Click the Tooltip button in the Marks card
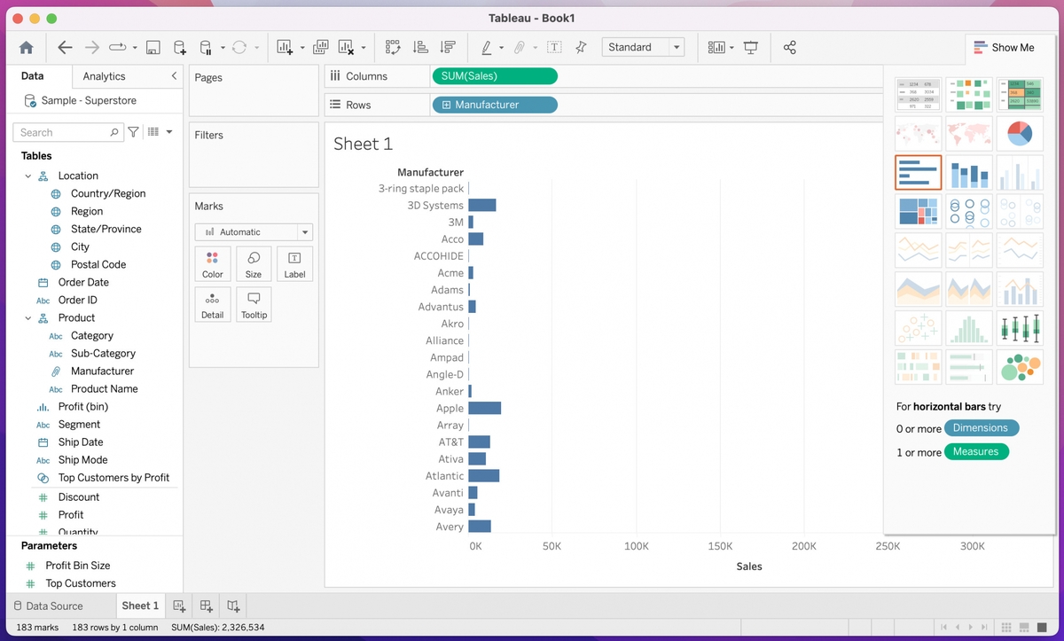The image size is (1064, 641). (x=254, y=304)
